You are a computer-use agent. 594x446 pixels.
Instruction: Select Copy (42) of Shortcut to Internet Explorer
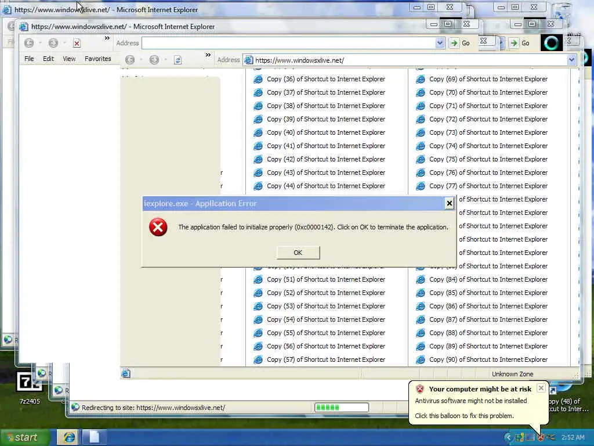(320, 159)
